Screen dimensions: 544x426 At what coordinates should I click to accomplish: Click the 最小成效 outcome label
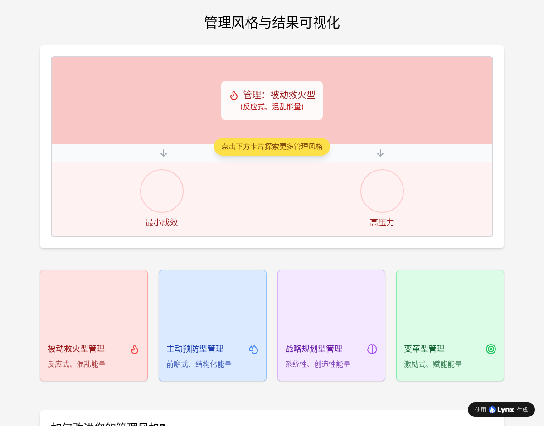point(162,222)
